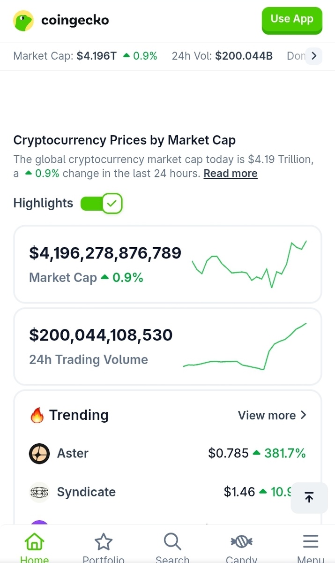Image resolution: width=335 pixels, height=563 pixels.
Task: Expand the market stats bar chevron
Action: [x=314, y=56]
